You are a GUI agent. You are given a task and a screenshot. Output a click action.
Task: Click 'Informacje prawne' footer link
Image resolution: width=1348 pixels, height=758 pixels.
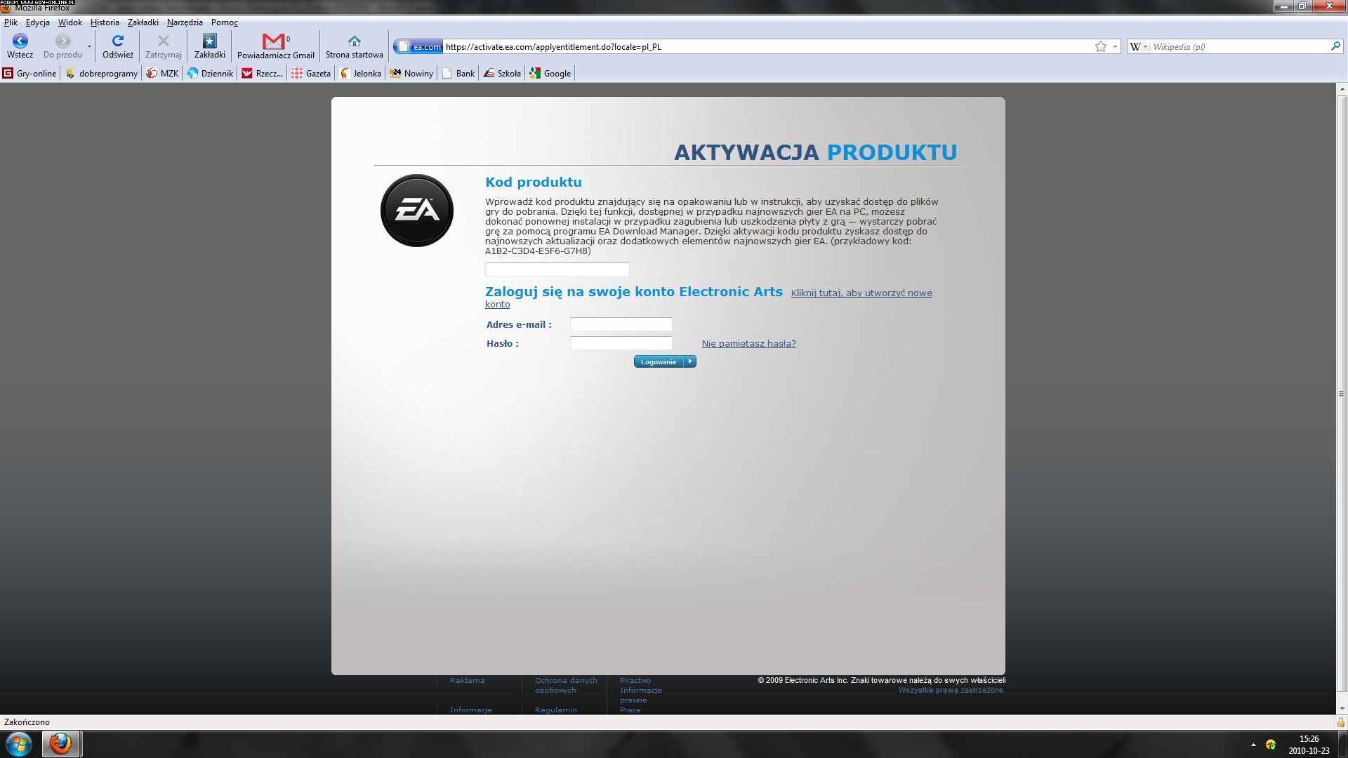[641, 696]
